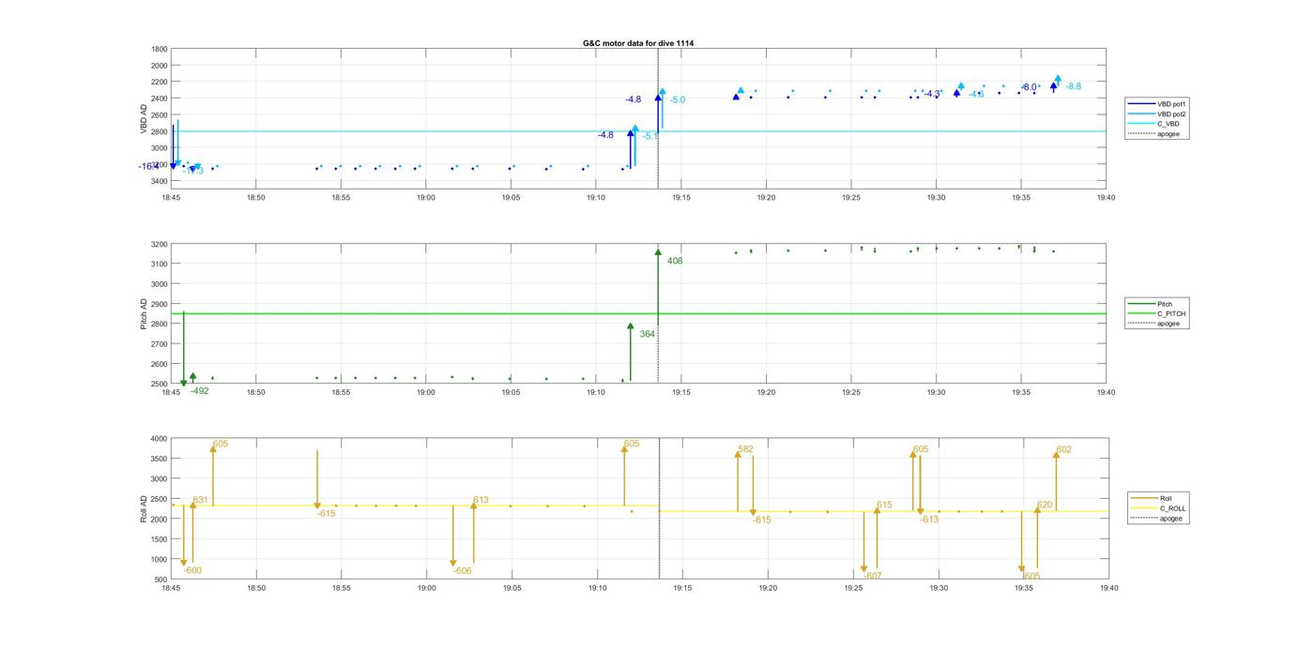Click the '18:45' tick on VBD plot x-axis
The image size is (1314, 650).
171,198
